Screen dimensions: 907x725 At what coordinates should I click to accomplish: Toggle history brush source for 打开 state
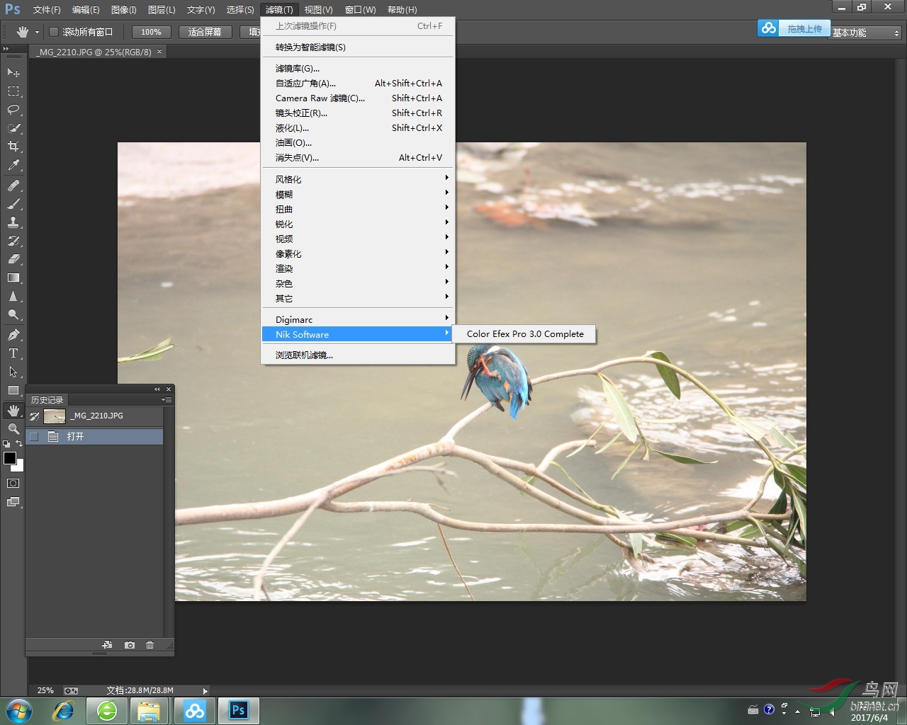click(34, 437)
